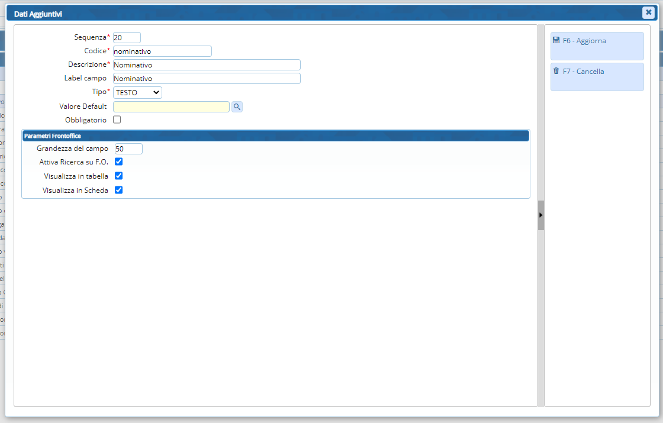Disable Visualizza in Scheda option

coord(118,190)
